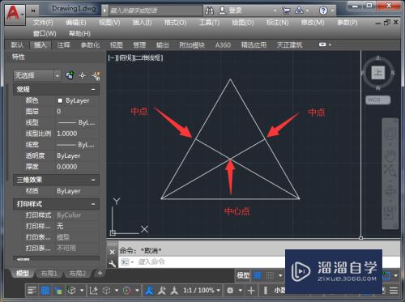Click the plus annotation monitor icon
The height and width of the screenshot is (302, 405).
pos(251,291)
